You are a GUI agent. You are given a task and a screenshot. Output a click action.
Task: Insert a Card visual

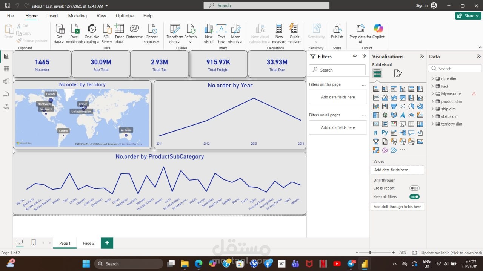[x=376, y=124]
